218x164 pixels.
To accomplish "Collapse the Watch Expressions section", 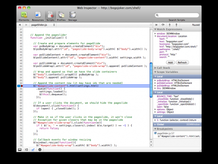I will (x=155, y=29).
